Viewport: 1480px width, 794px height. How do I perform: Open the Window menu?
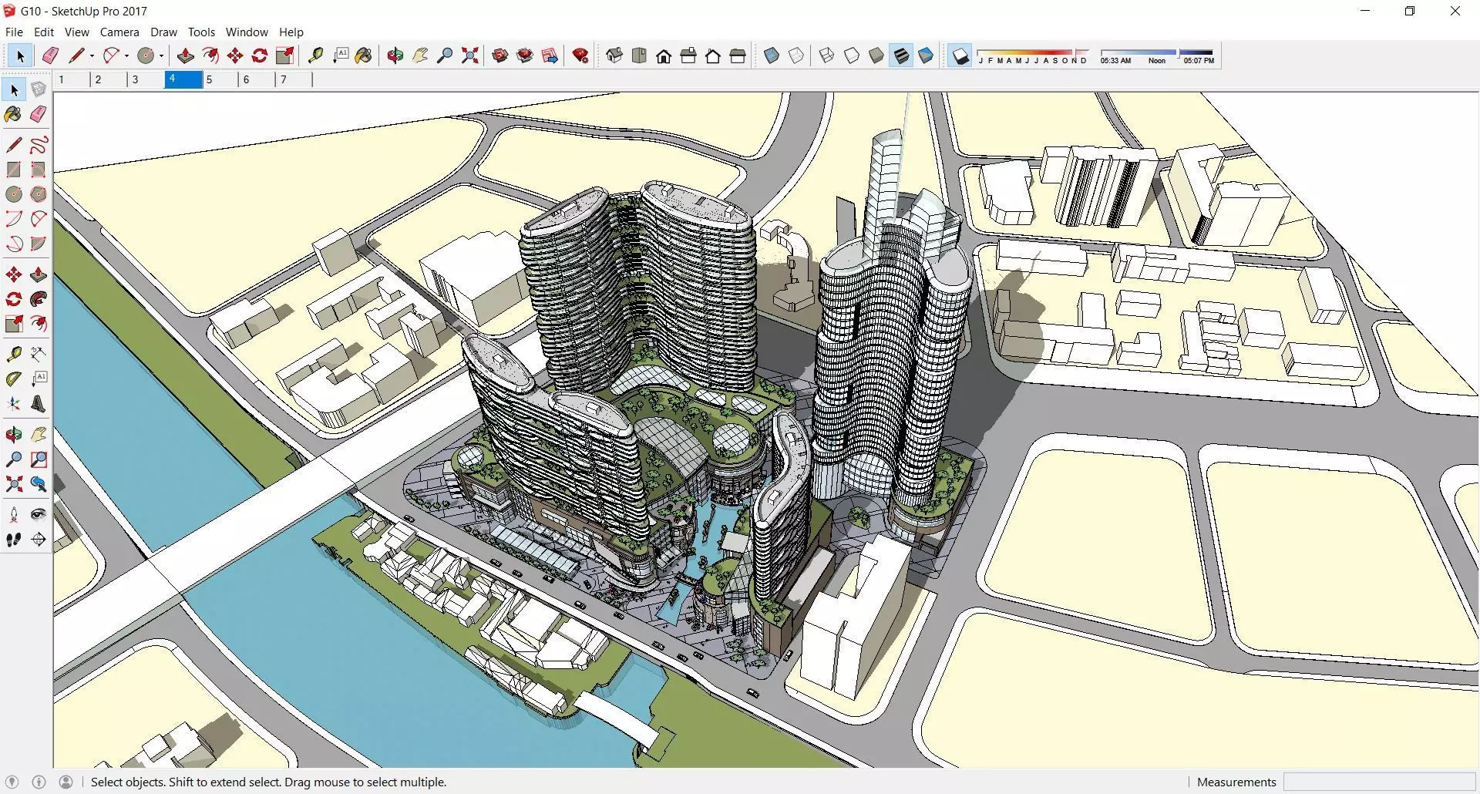click(247, 32)
